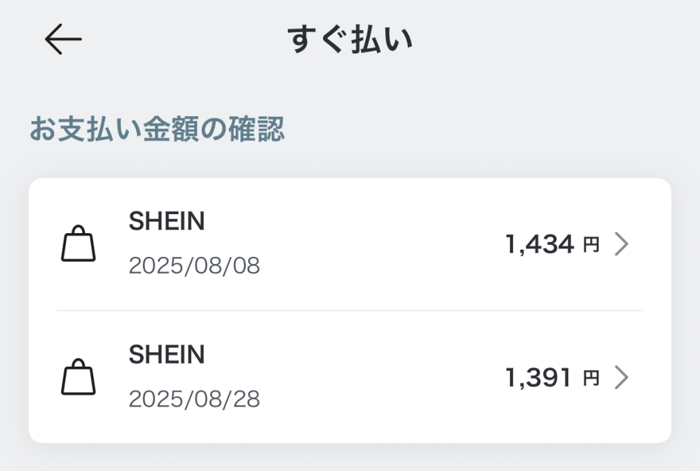Image resolution: width=700 pixels, height=471 pixels.
Task: Click the shopping bag icon for 2025/08/28
Action: tap(78, 377)
